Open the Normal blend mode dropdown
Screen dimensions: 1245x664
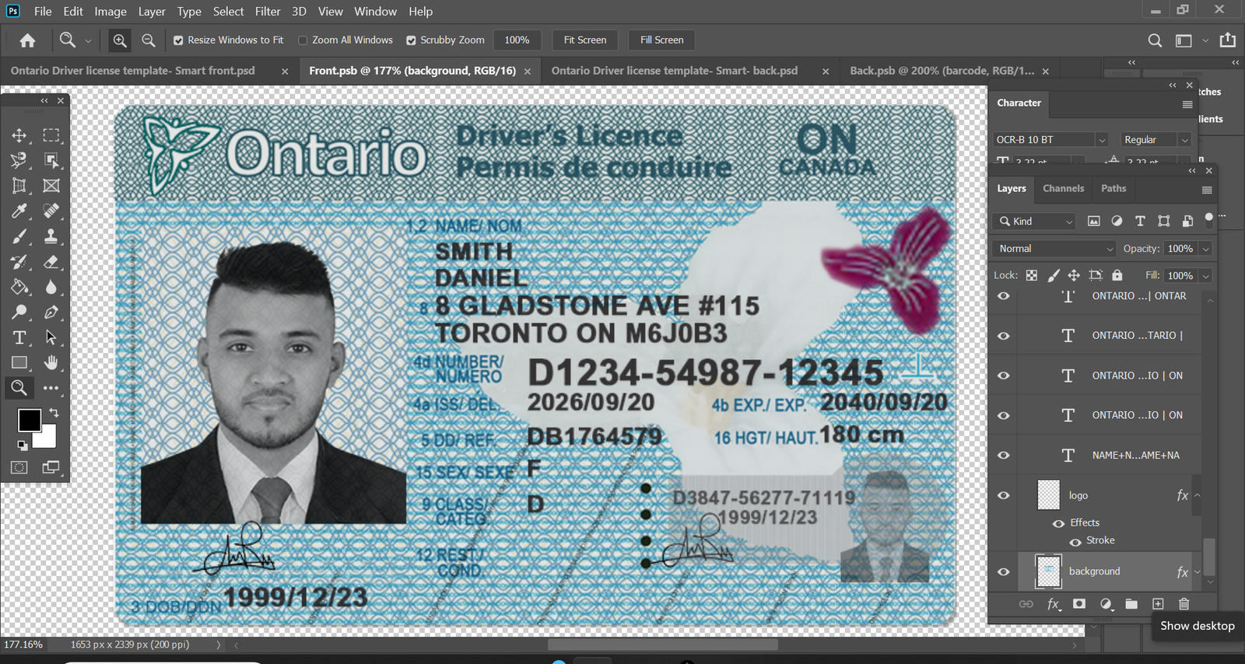point(1054,249)
